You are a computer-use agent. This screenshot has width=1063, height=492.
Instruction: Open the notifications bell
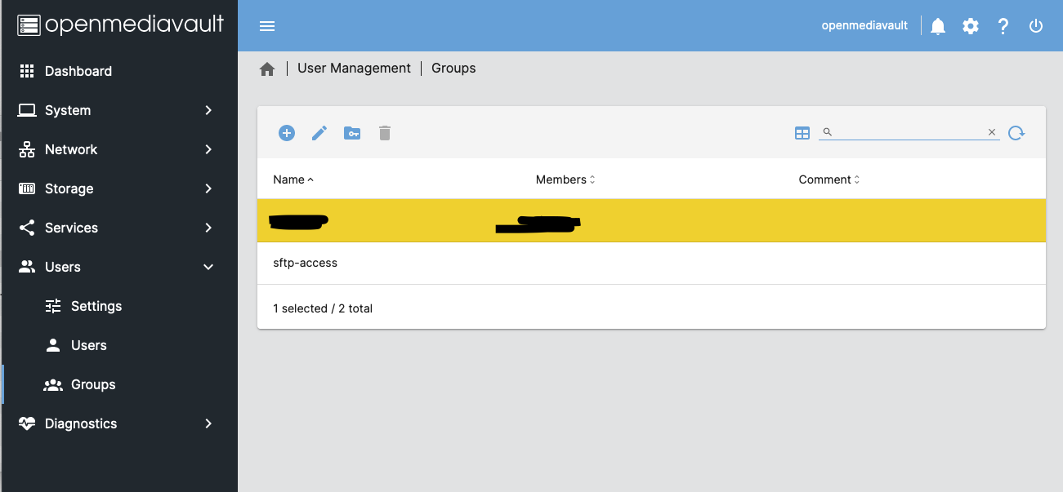(x=938, y=26)
